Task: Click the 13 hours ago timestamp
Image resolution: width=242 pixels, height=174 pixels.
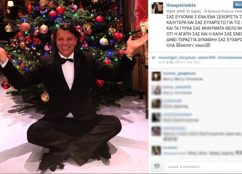Action: coord(184,11)
